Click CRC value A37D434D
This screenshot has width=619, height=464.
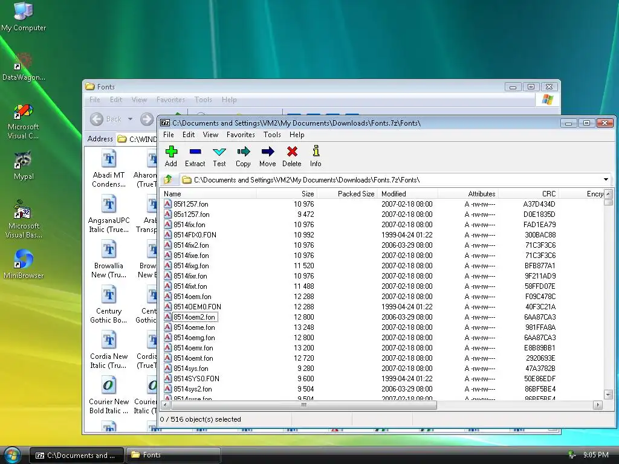click(539, 204)
